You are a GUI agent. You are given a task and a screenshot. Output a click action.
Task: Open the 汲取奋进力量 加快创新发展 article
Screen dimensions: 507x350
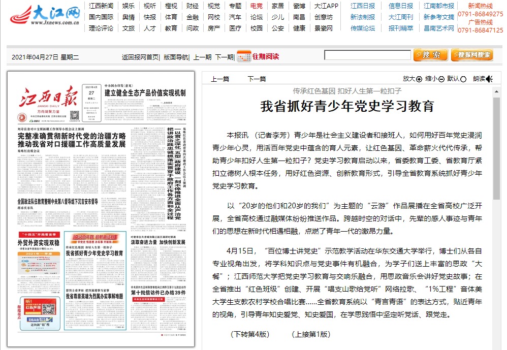coord(158,242)
